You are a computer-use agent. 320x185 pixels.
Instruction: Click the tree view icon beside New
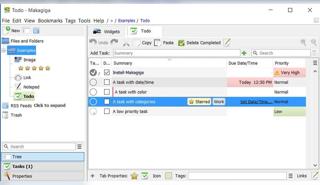pyautogui.click(x=26, y=31)
